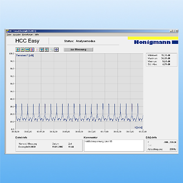Screen dimensions: 183x183
Task: Click the icon right of the funnel filter
Action: (47, 49)
